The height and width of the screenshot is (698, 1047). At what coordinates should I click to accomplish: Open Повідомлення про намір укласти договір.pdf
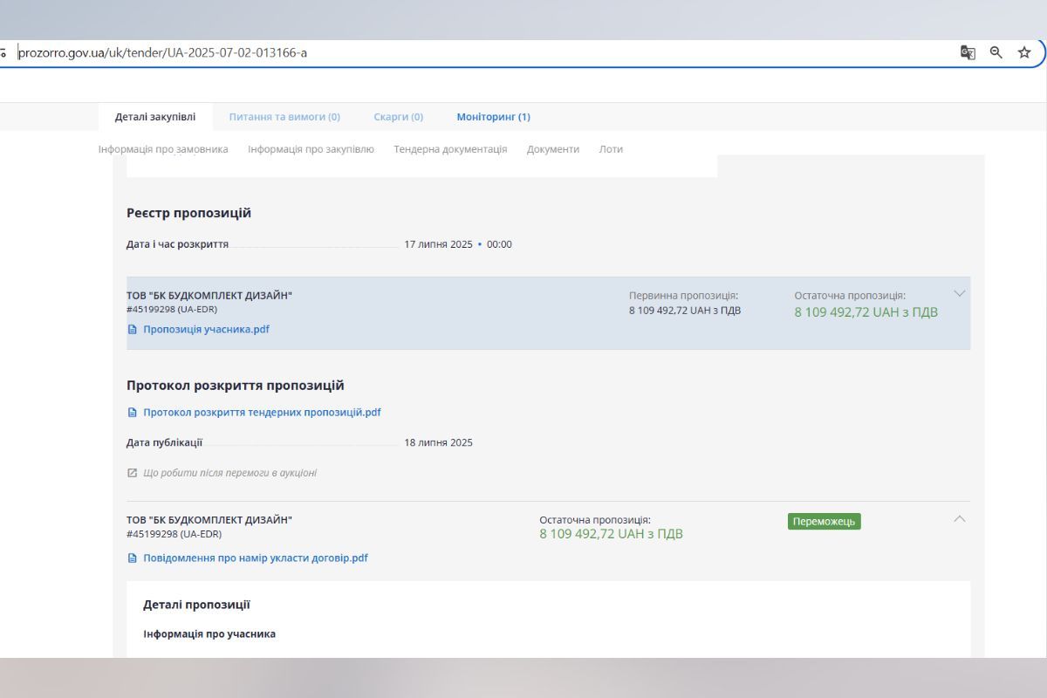[255, 558]
